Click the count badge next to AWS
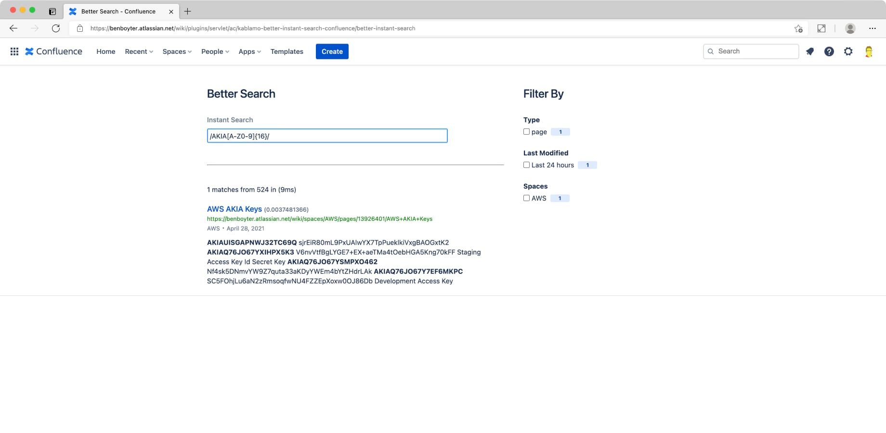The image size is (886, 433). click(560, 198)
